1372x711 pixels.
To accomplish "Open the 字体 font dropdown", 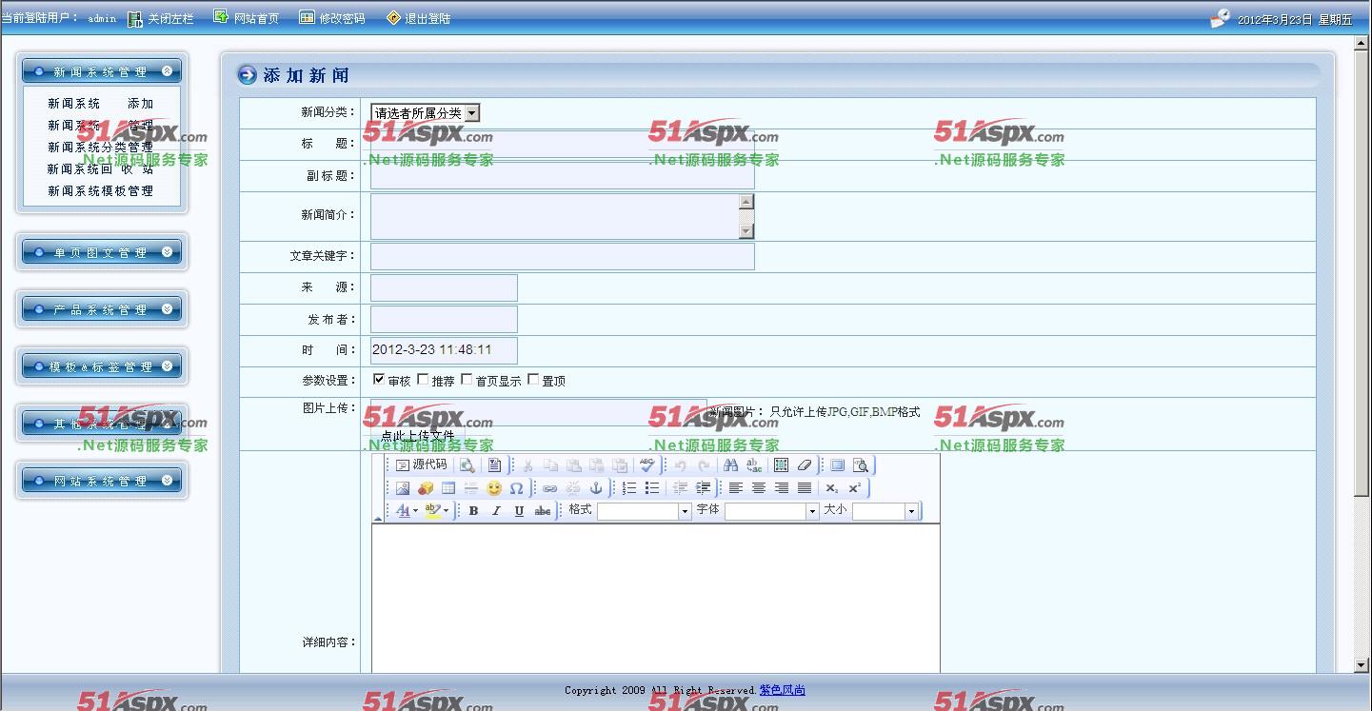I will pyautogui.click(x=811, y=512).
